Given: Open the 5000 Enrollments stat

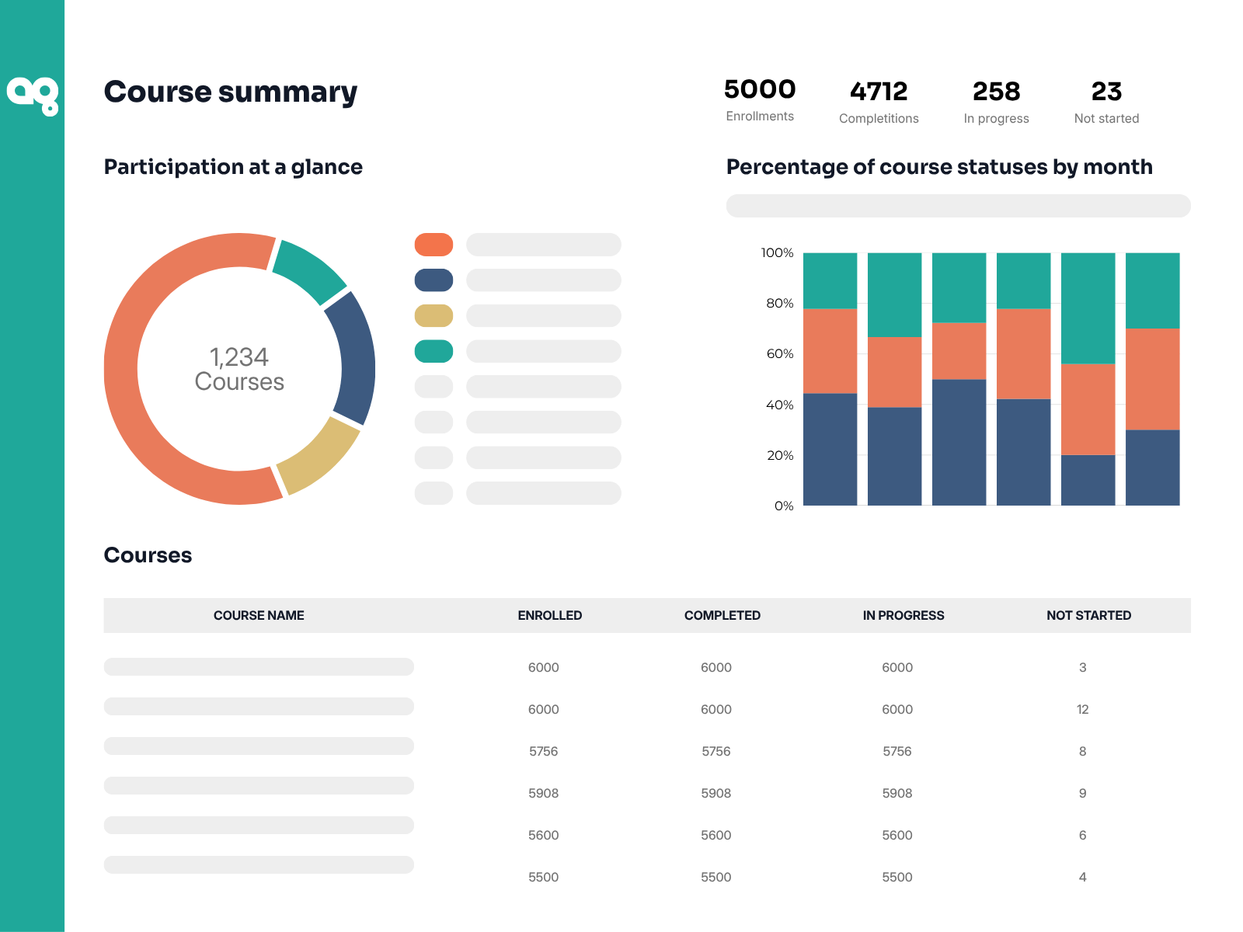Looking at the screenshot, I should tap(760, 99).
